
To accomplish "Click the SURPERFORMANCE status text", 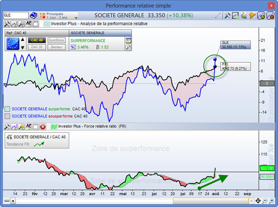I will (88, 40).
